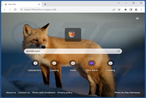
Task: Submit search with magnifier in page search box
Action: [119, 51]
